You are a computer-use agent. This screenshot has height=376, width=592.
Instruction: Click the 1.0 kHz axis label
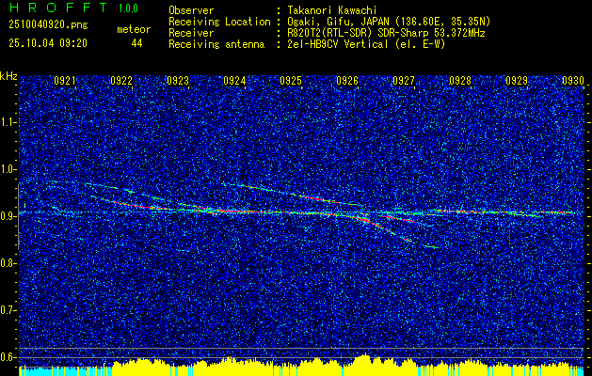tap(8, 169)
